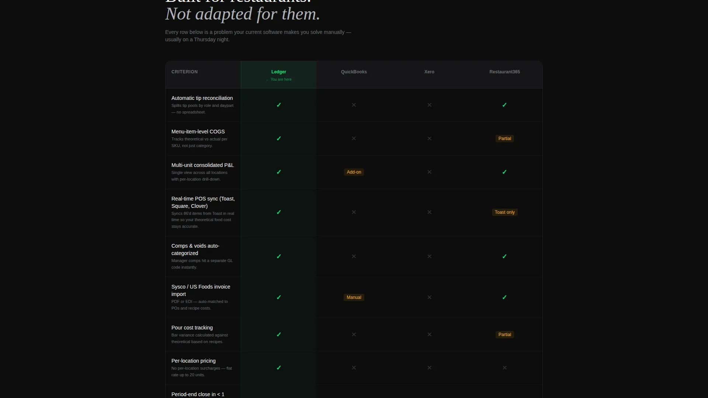Click Restaurant365 X for Per-location pricing
708x398 pixels.
click(504, 368)
